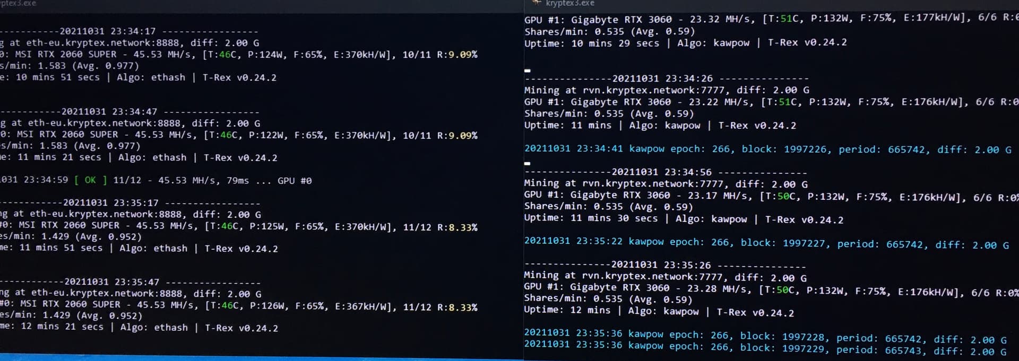Click the Uptime: 11 mins kawpow line
1019x361 pixels.
(x=660, y=126)
